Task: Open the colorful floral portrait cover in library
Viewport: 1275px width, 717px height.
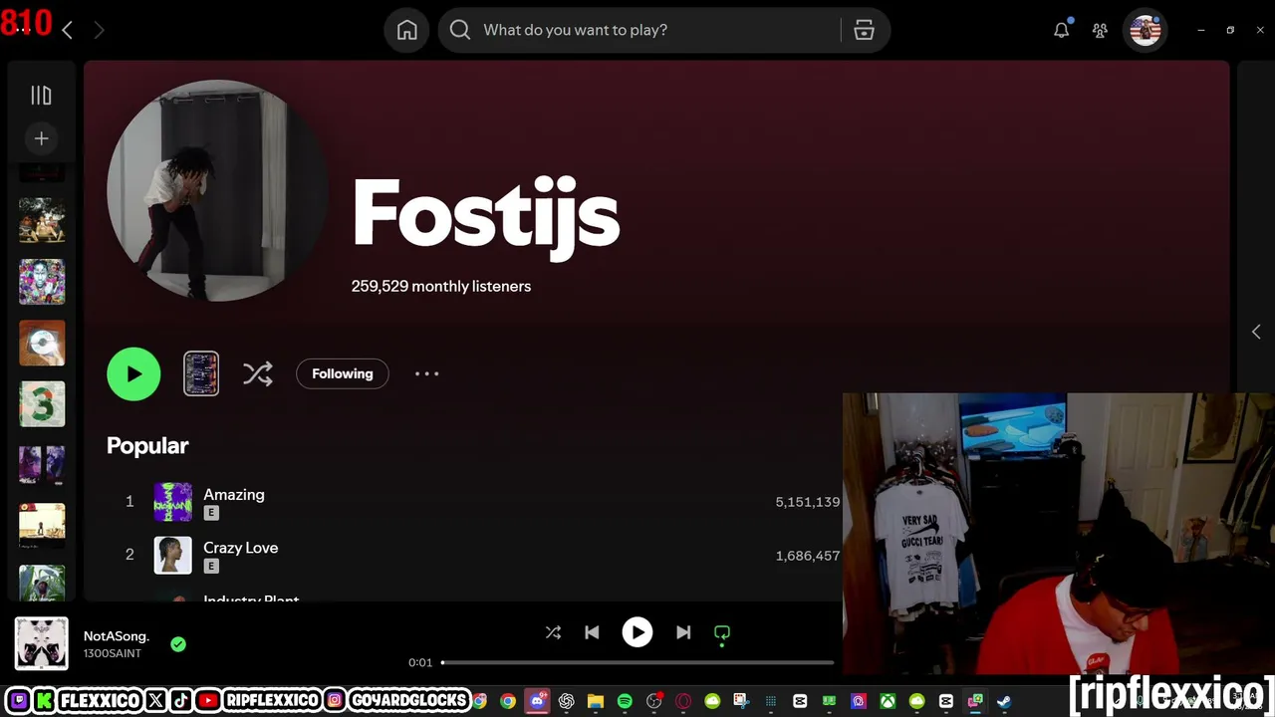Action: [42, 282]
